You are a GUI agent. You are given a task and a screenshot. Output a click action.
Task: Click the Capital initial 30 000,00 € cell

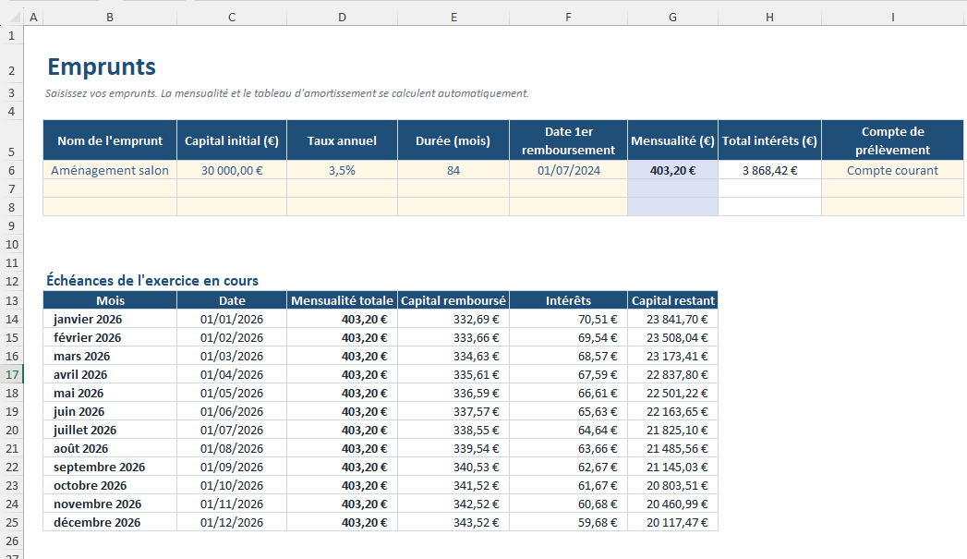(232, 170)
